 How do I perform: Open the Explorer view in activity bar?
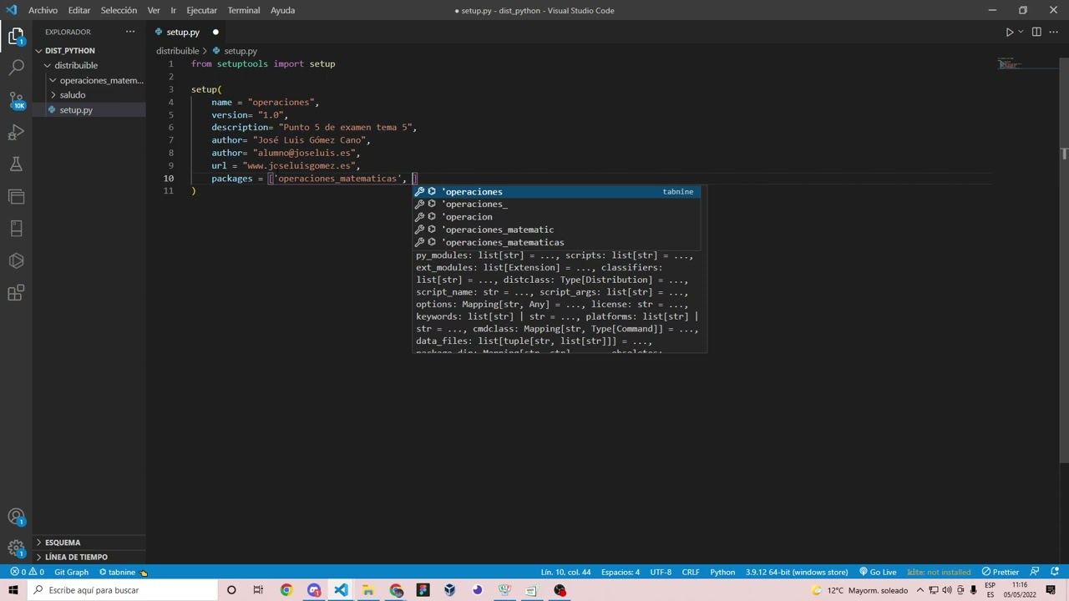pos(16,36)
